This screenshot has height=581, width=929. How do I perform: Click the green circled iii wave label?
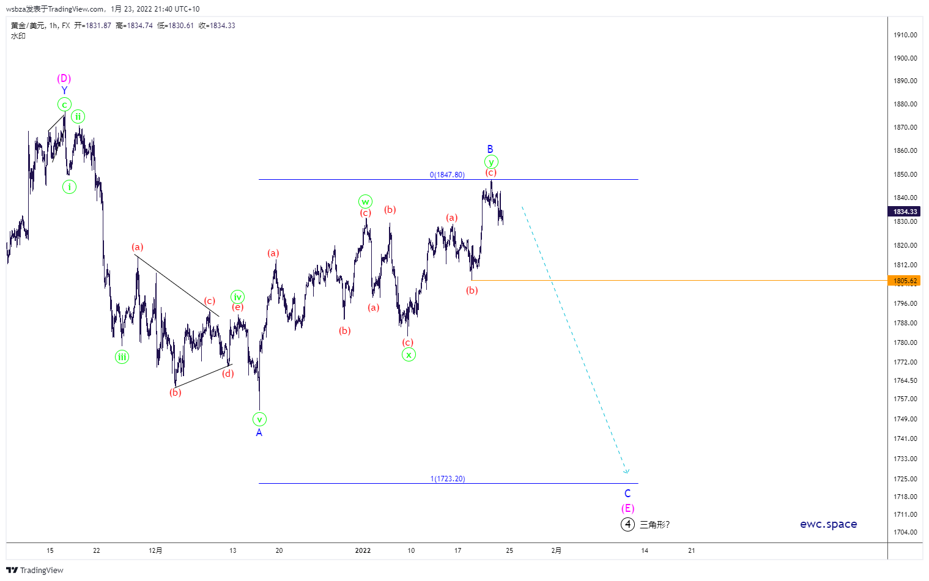(x=122, y=357)
